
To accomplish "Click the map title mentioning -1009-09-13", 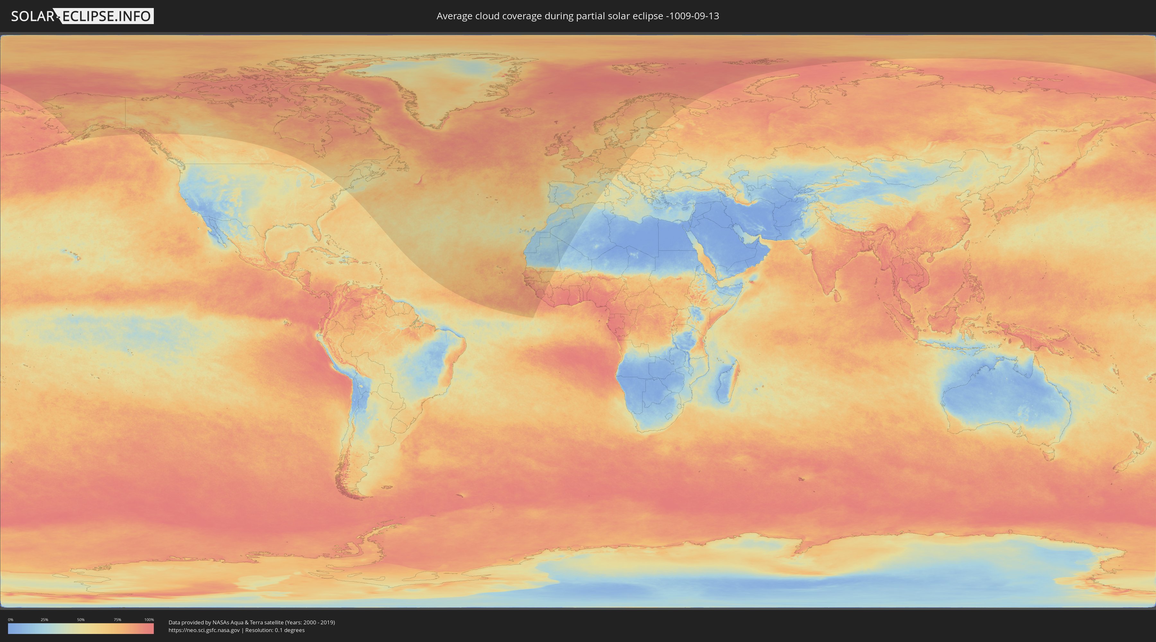I will click(x=578, y=16).
